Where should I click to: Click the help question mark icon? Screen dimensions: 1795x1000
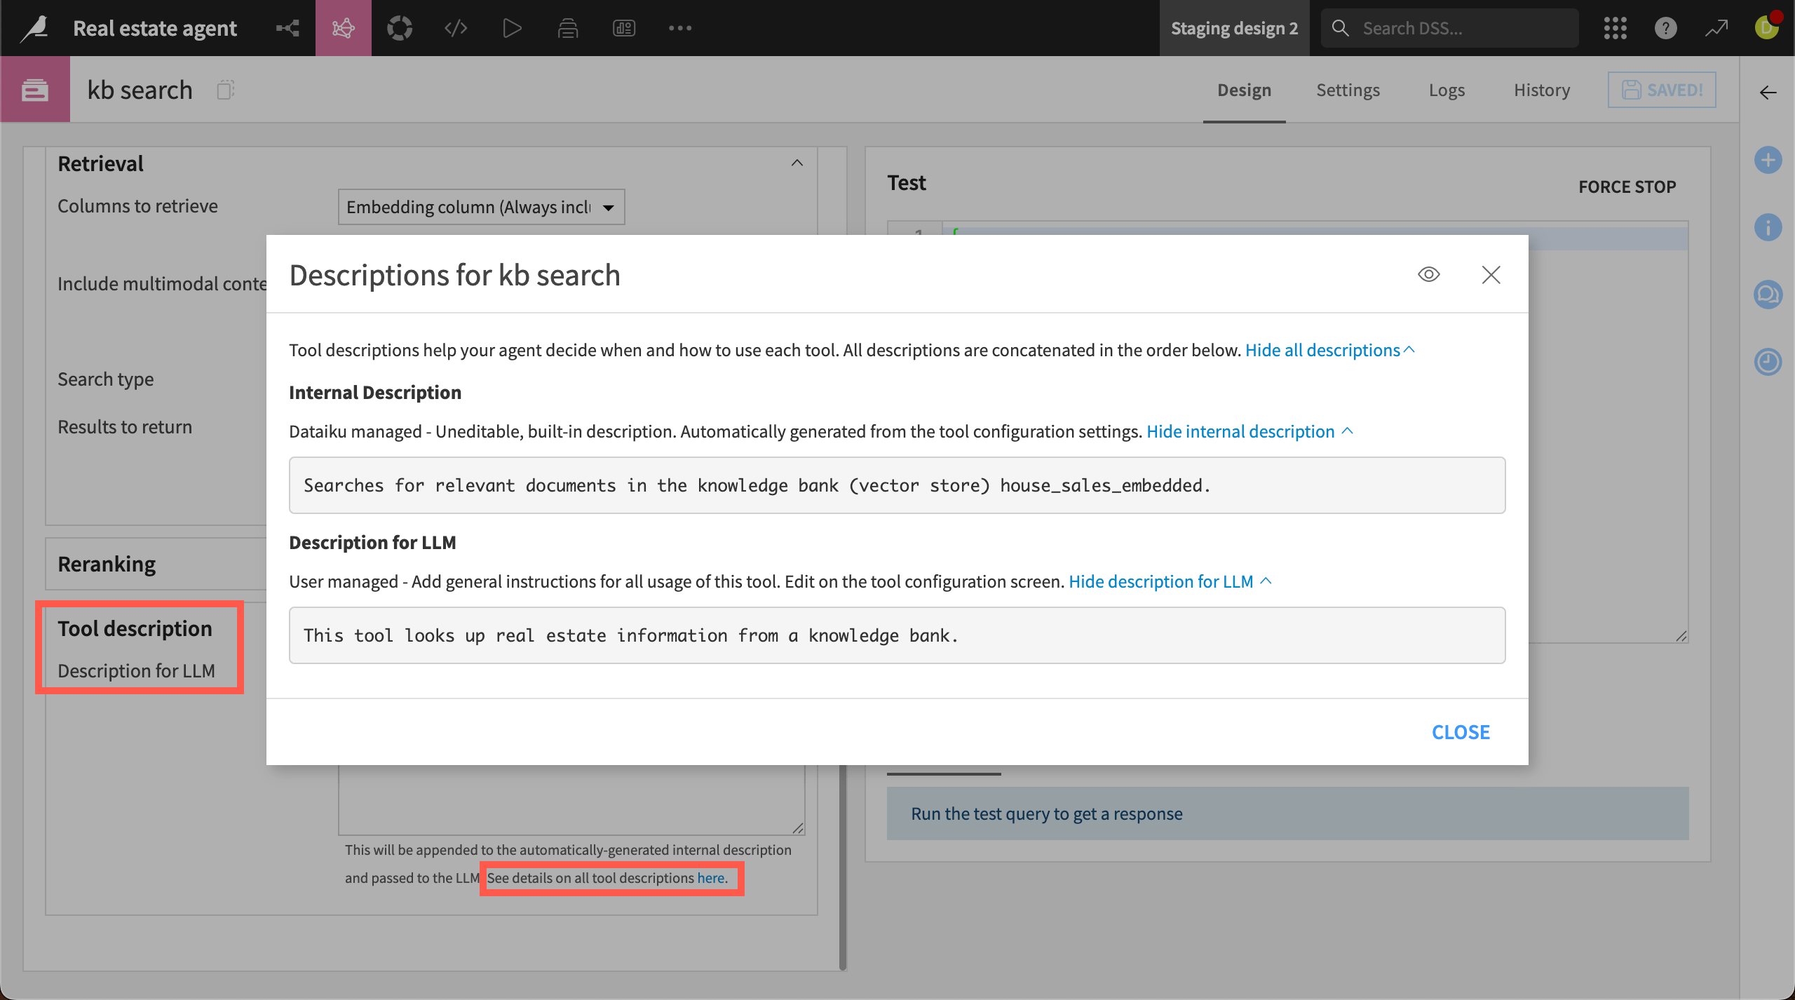[x=1665, y=28]
